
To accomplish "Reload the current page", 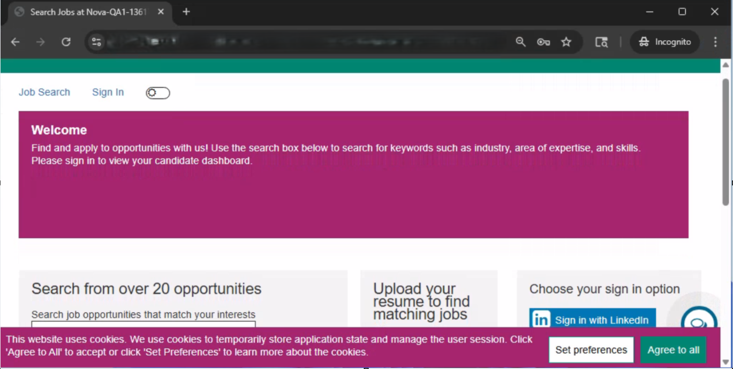I will point(66,42).
